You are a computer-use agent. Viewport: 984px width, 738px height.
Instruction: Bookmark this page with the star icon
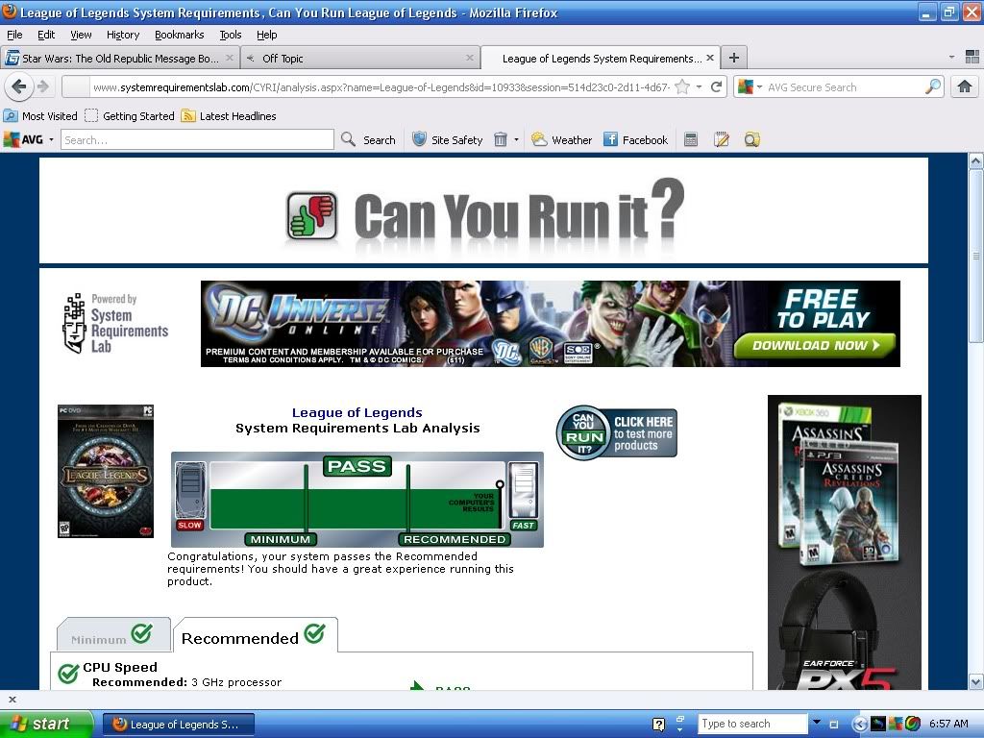click(682, 87)
